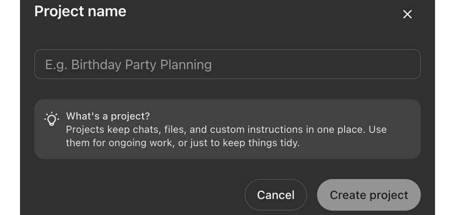Select the "What's a project?" heading
This screenshot has width=455, height=215.
pos(108,116)
